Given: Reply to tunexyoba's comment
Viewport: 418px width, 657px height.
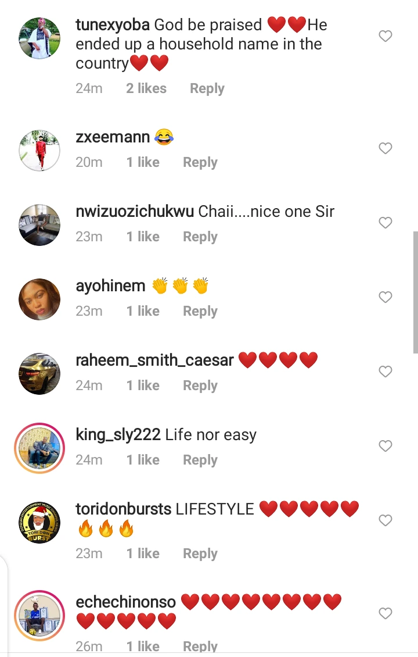Looking at the screenshot, I should [207, 88].
